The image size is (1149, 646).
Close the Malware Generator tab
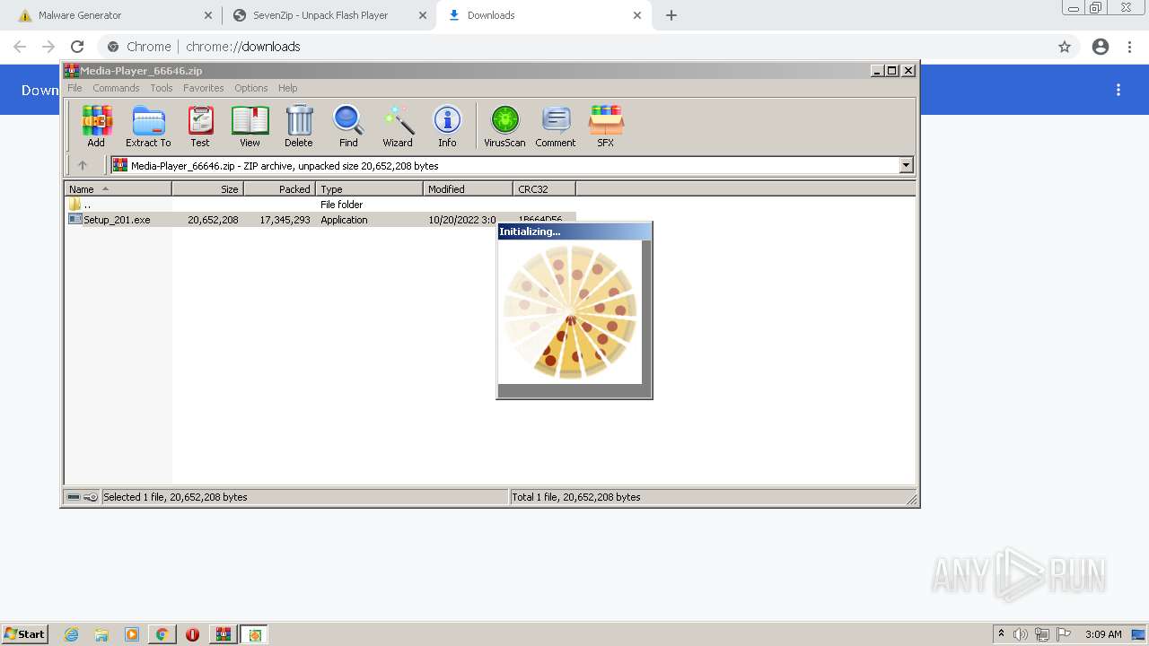[208, 15]
